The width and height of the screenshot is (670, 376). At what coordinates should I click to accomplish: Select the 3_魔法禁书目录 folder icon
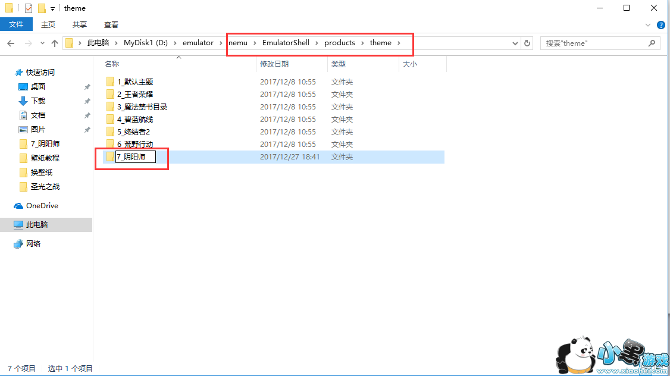pyautogui.click(x=110, y=107)
